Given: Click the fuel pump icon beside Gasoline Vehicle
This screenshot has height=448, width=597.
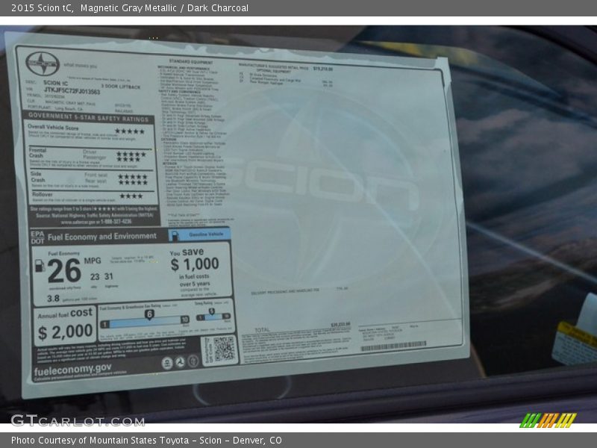Looking at the screenshot, I should [x=175, y=235].
